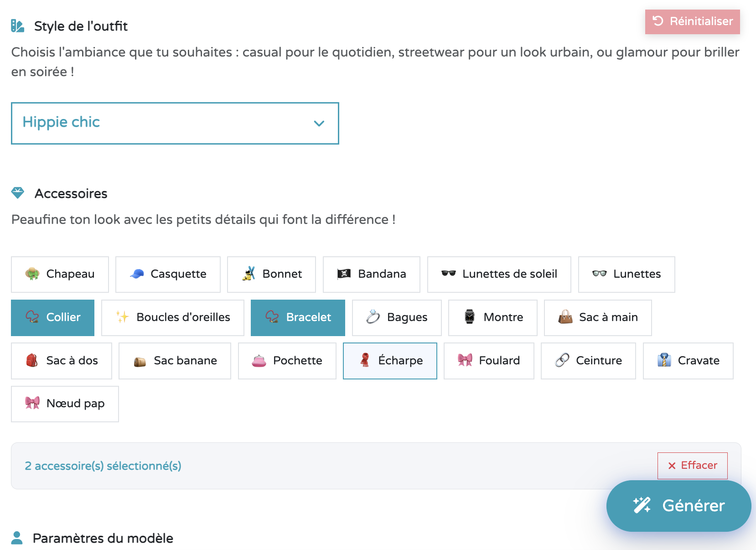Deselect the Collier accessory
Viewport: 756px width, 550px height.
[52, 317]
